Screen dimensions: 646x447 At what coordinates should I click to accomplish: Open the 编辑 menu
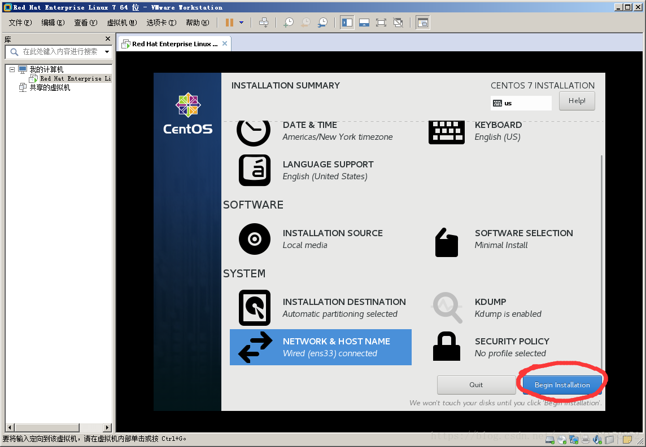coord(53,23)
